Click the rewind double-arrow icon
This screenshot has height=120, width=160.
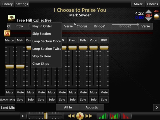pyautogui.click(x=71, y=116)
